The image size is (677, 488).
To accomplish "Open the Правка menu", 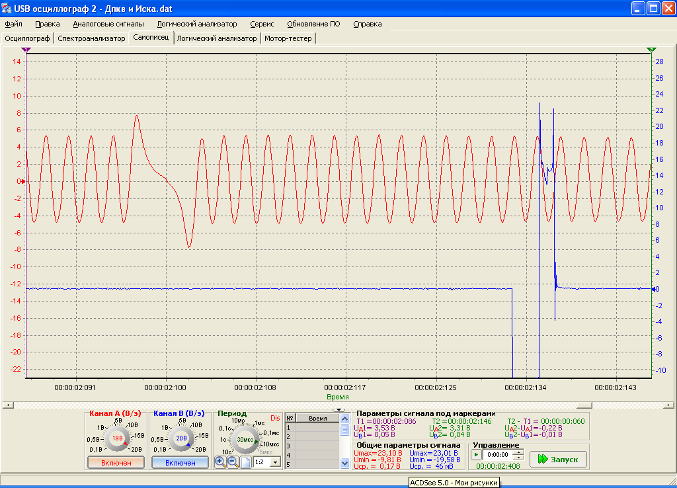I will pyautogui.click(x=48, y=24).
